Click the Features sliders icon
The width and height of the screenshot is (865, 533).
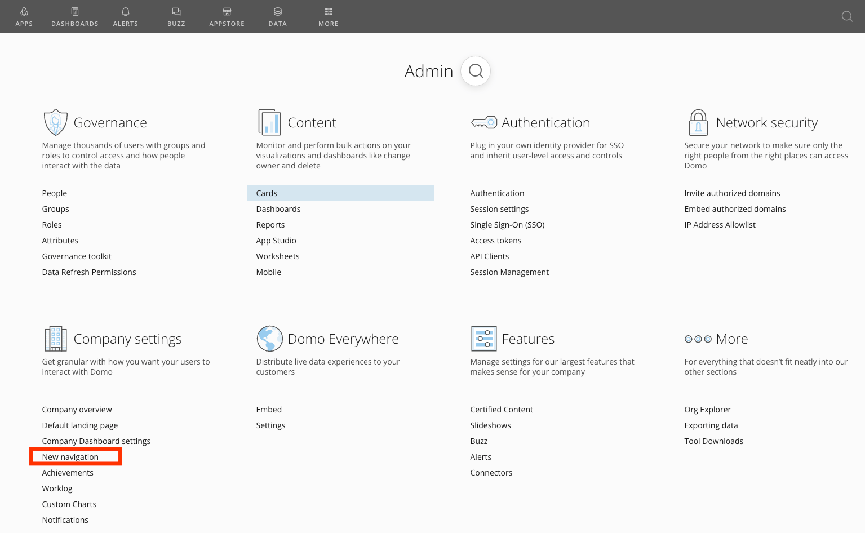coord(484,339)
